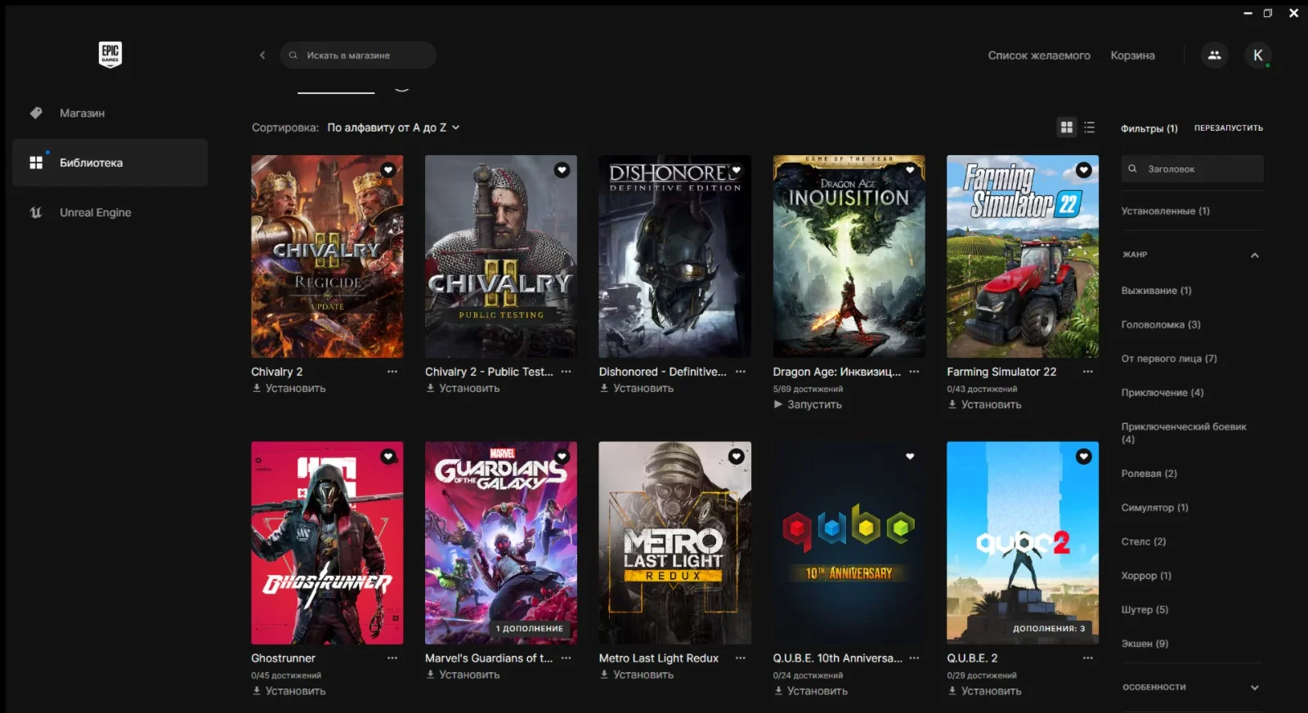The width and height of the screenshot is (1308, 713).
Task: Toggle favorite heart on Q.U.B.E. 2
Action: 1084,457
